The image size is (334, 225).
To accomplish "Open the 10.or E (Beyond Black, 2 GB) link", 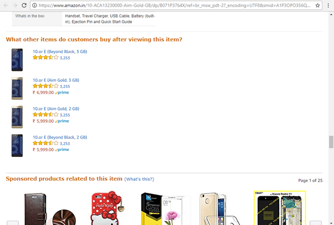I will [59, 137].
